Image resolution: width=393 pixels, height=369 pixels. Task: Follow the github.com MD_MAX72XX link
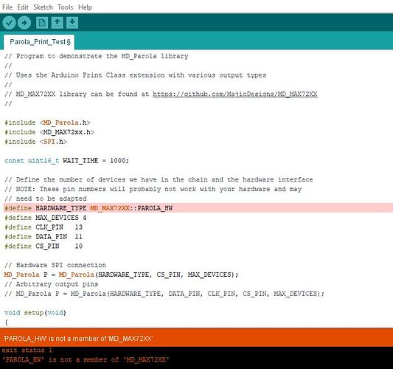[x=235, y=94]
